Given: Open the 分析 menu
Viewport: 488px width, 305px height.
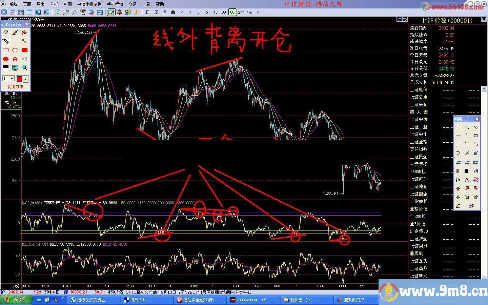Looking at the screenshot, I should (54, 4).
